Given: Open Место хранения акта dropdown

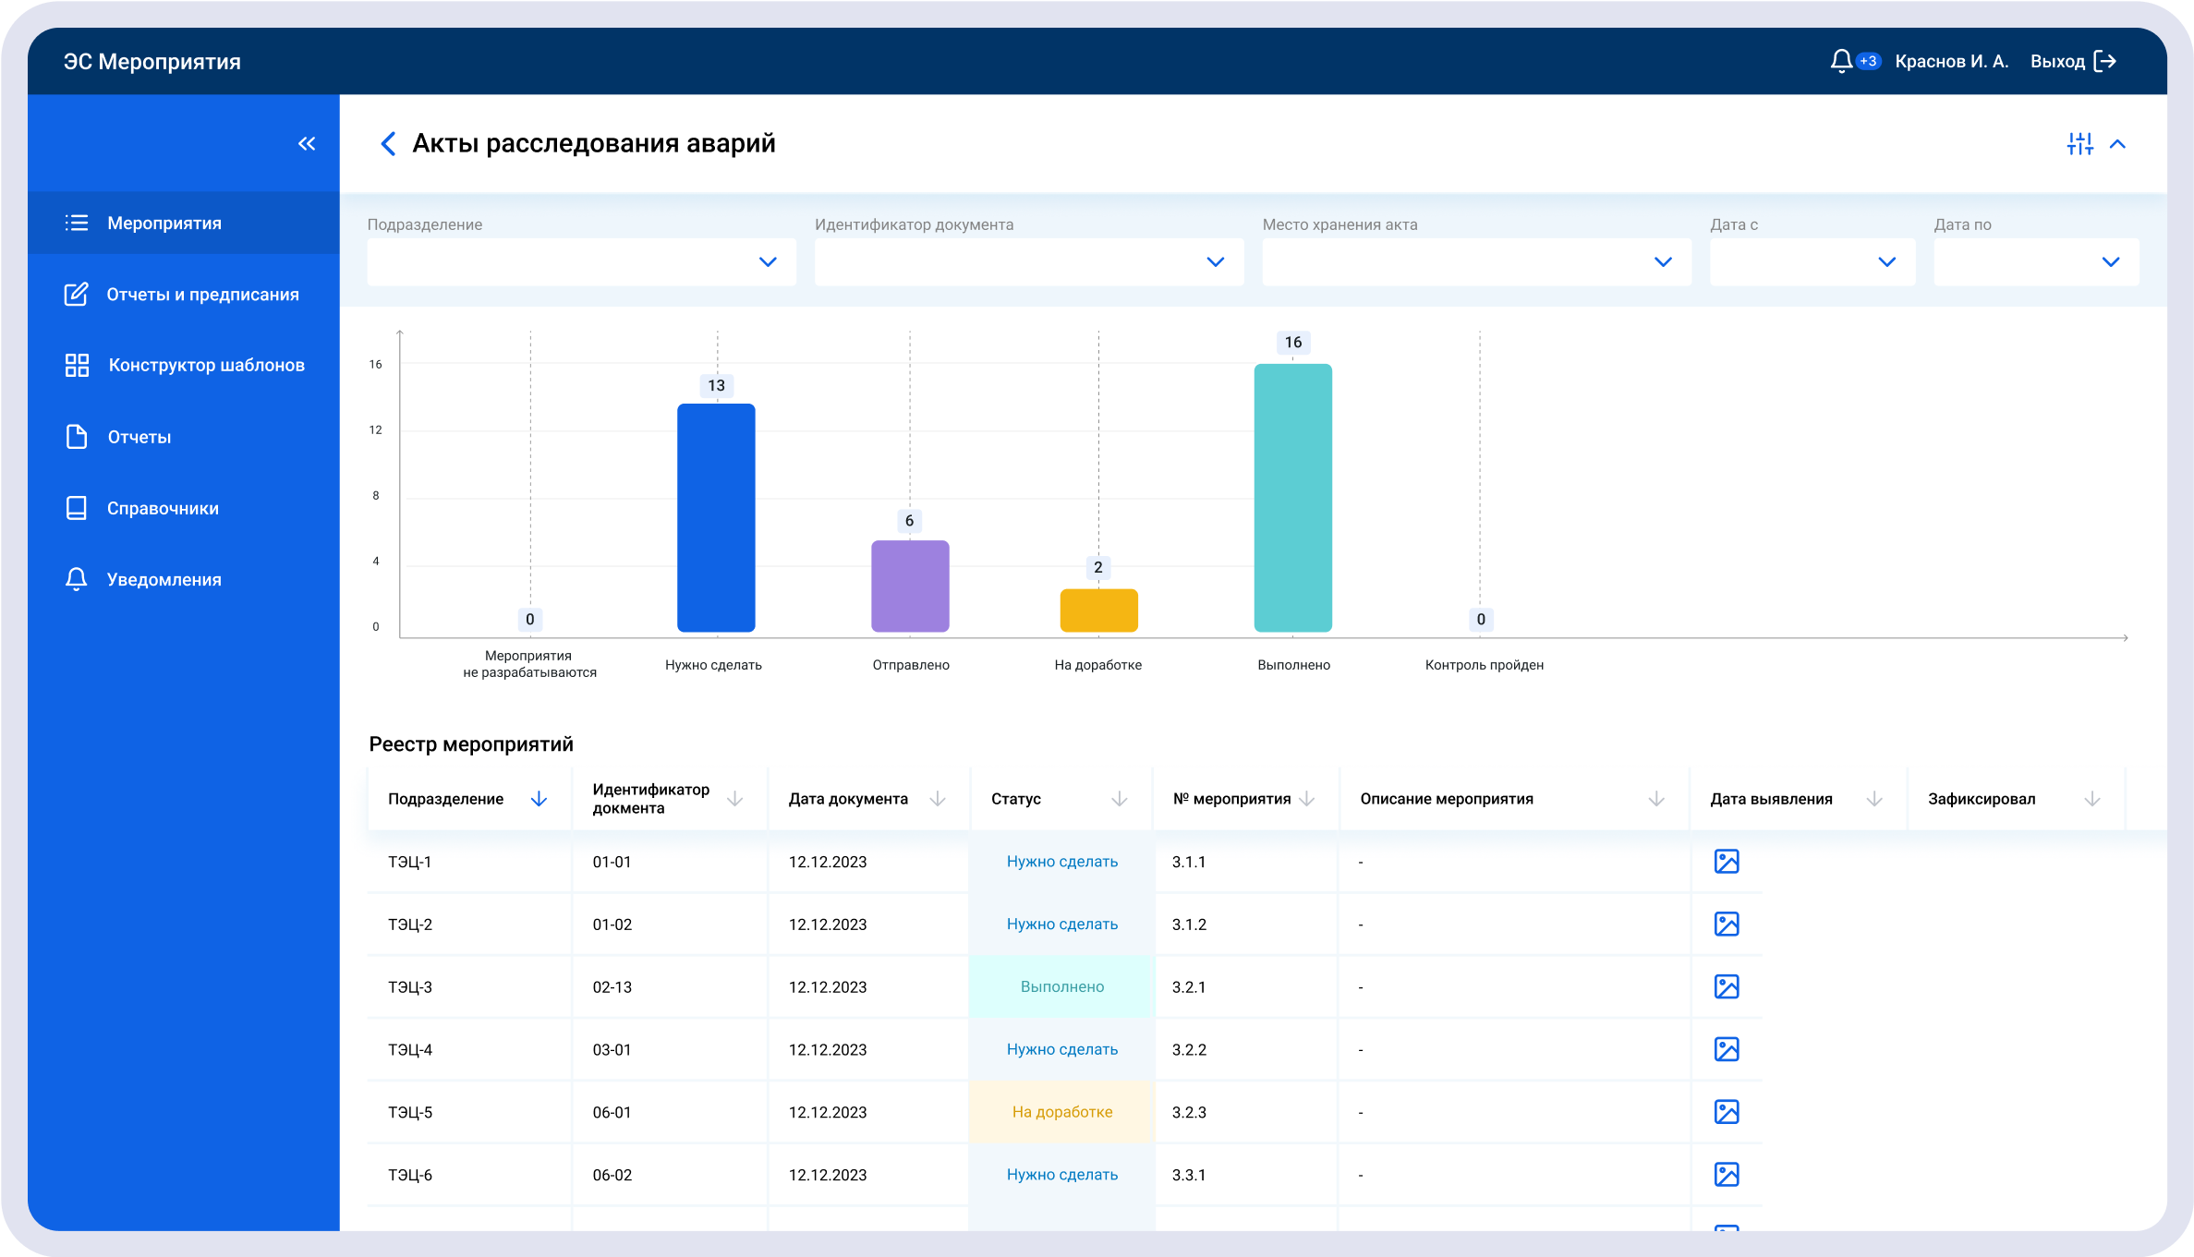Looking at the screenshot, I should [x=1662, y=261].
